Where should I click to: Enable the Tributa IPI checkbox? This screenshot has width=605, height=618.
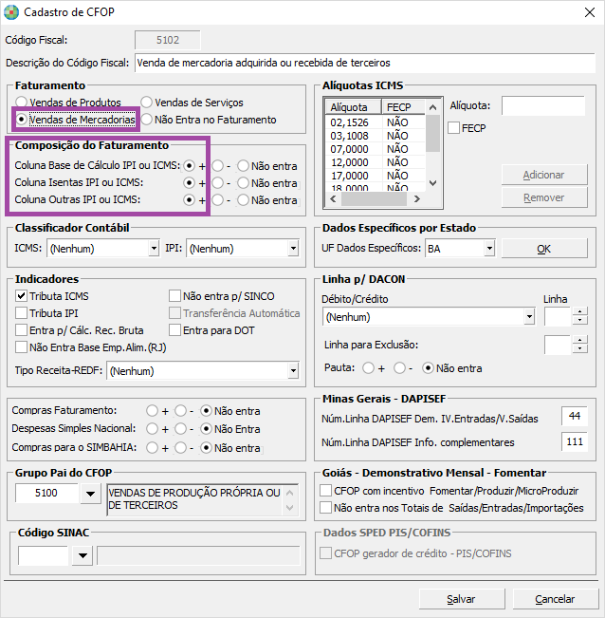[x=22, y=313]
